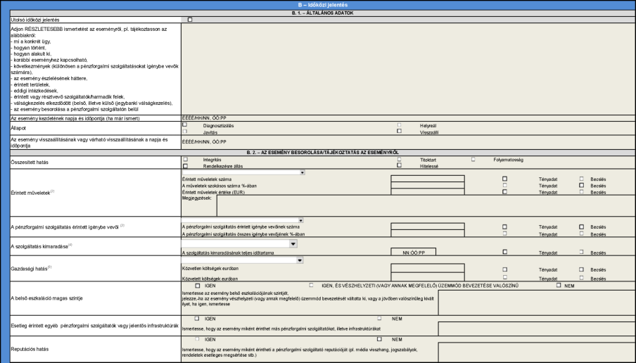Check Tényadat for Érintett műveletek száma
The image size is (636, 363).
pos(504,179)
